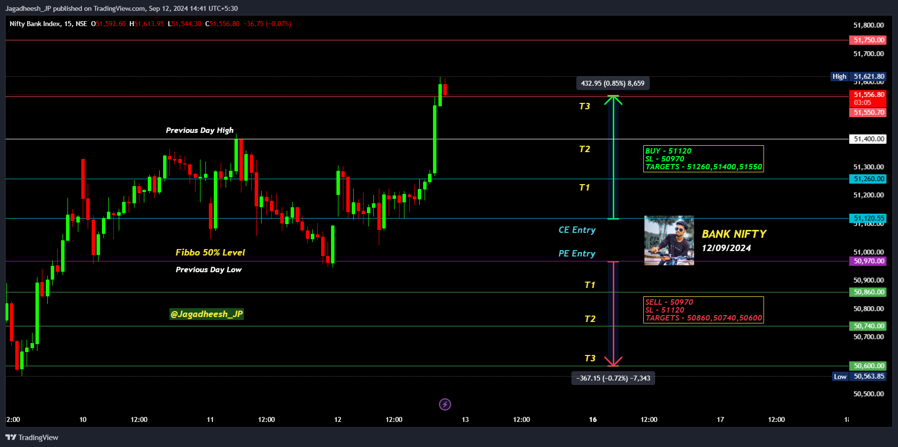Click the date label 11 on time axis
This screenshot has height=447, width=898.
pyautogui.click(x=210, y=419)
